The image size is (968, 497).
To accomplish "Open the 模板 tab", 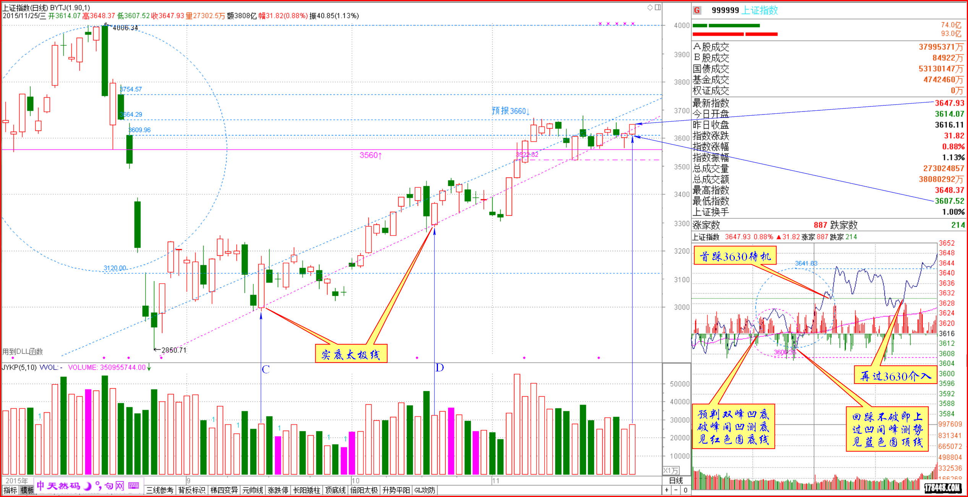I will tap(27, 490).
